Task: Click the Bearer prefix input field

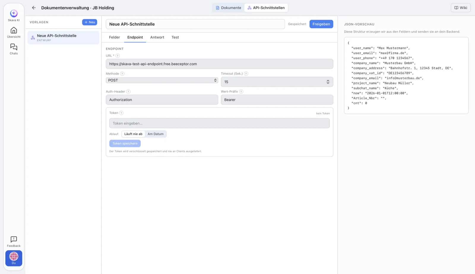Action: point(277,100)
